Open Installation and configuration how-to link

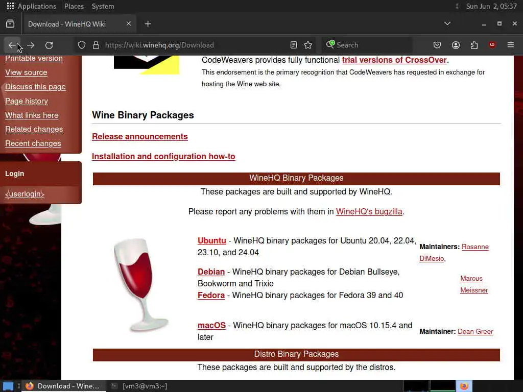coord(163,156)
